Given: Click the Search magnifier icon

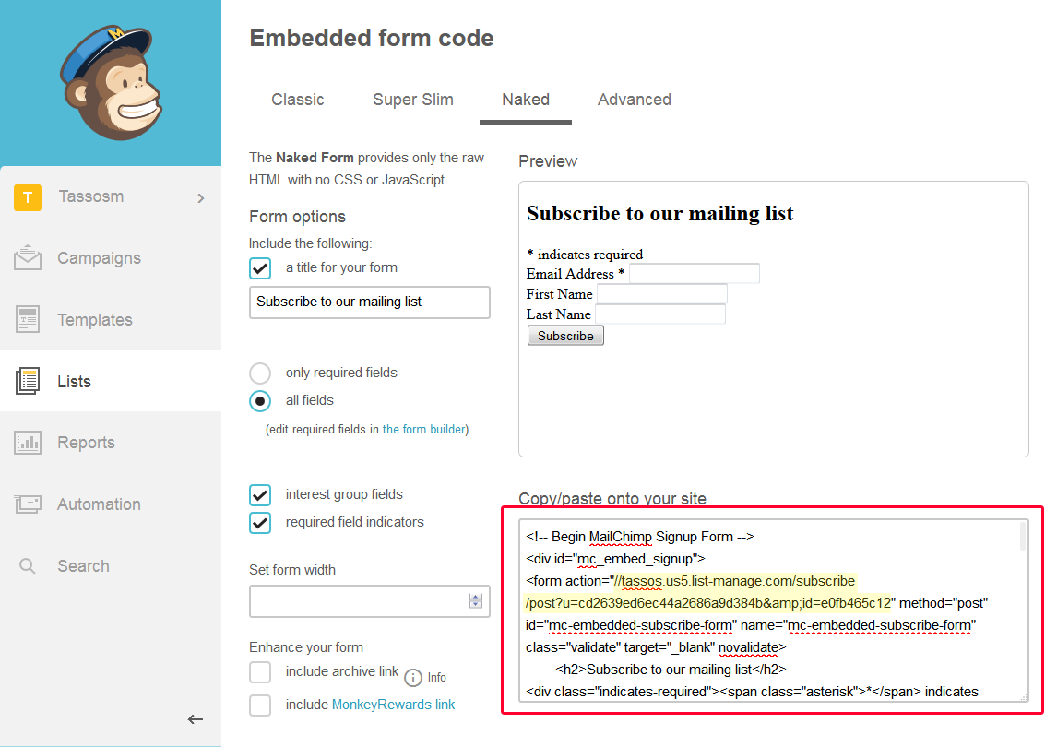Looking at the screenshot, I should coord(28,566).
